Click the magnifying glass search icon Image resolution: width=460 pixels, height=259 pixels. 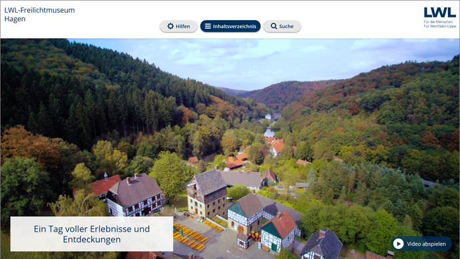[274, 26]
